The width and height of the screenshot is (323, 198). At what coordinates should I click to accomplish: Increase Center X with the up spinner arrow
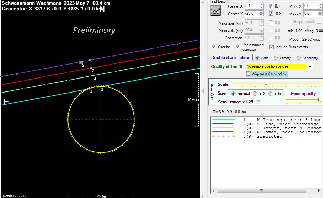click(261, 5)
